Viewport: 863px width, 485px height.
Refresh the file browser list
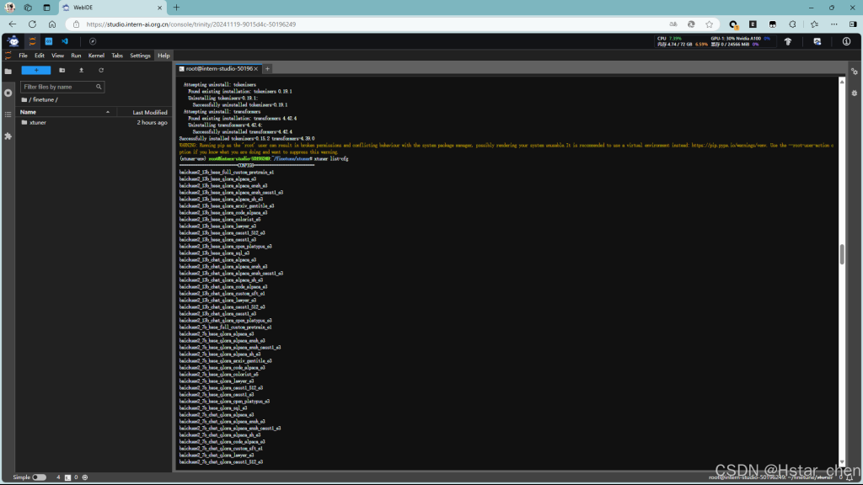tap(101, 71)
